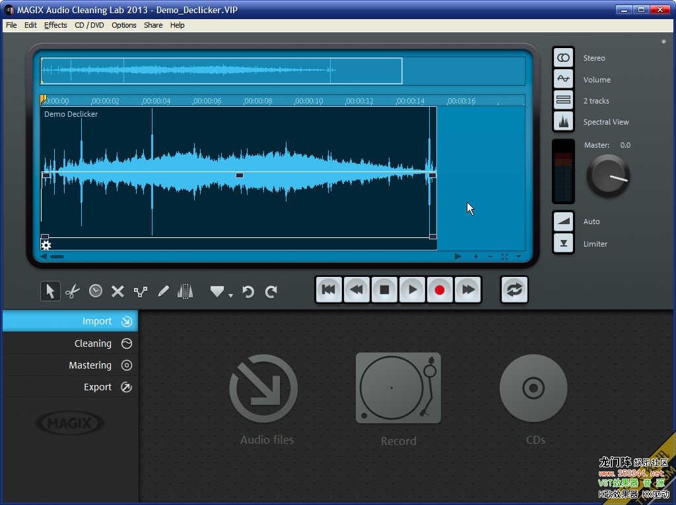Open the Edit menu
The width and height of the screenshot is (676, 505).
coord(30,25)
